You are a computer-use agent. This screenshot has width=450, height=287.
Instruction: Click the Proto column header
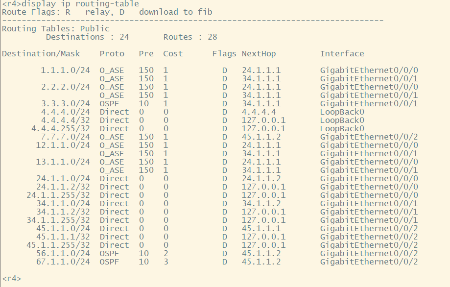(x=112, y=54)
